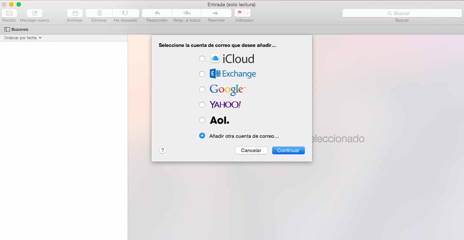
Task: Click the Archivar box icon
Action: 75,13
